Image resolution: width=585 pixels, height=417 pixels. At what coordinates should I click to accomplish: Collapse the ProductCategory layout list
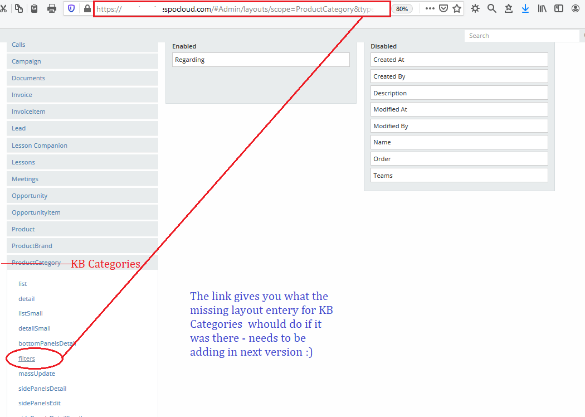click(x=36, y=263)
